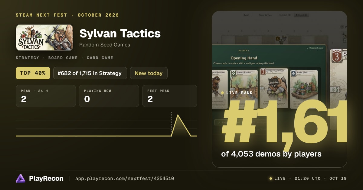Click the 'FEST PEAK' stat card
The width and height of the screenshot is (363, 190).
(170, 96)
